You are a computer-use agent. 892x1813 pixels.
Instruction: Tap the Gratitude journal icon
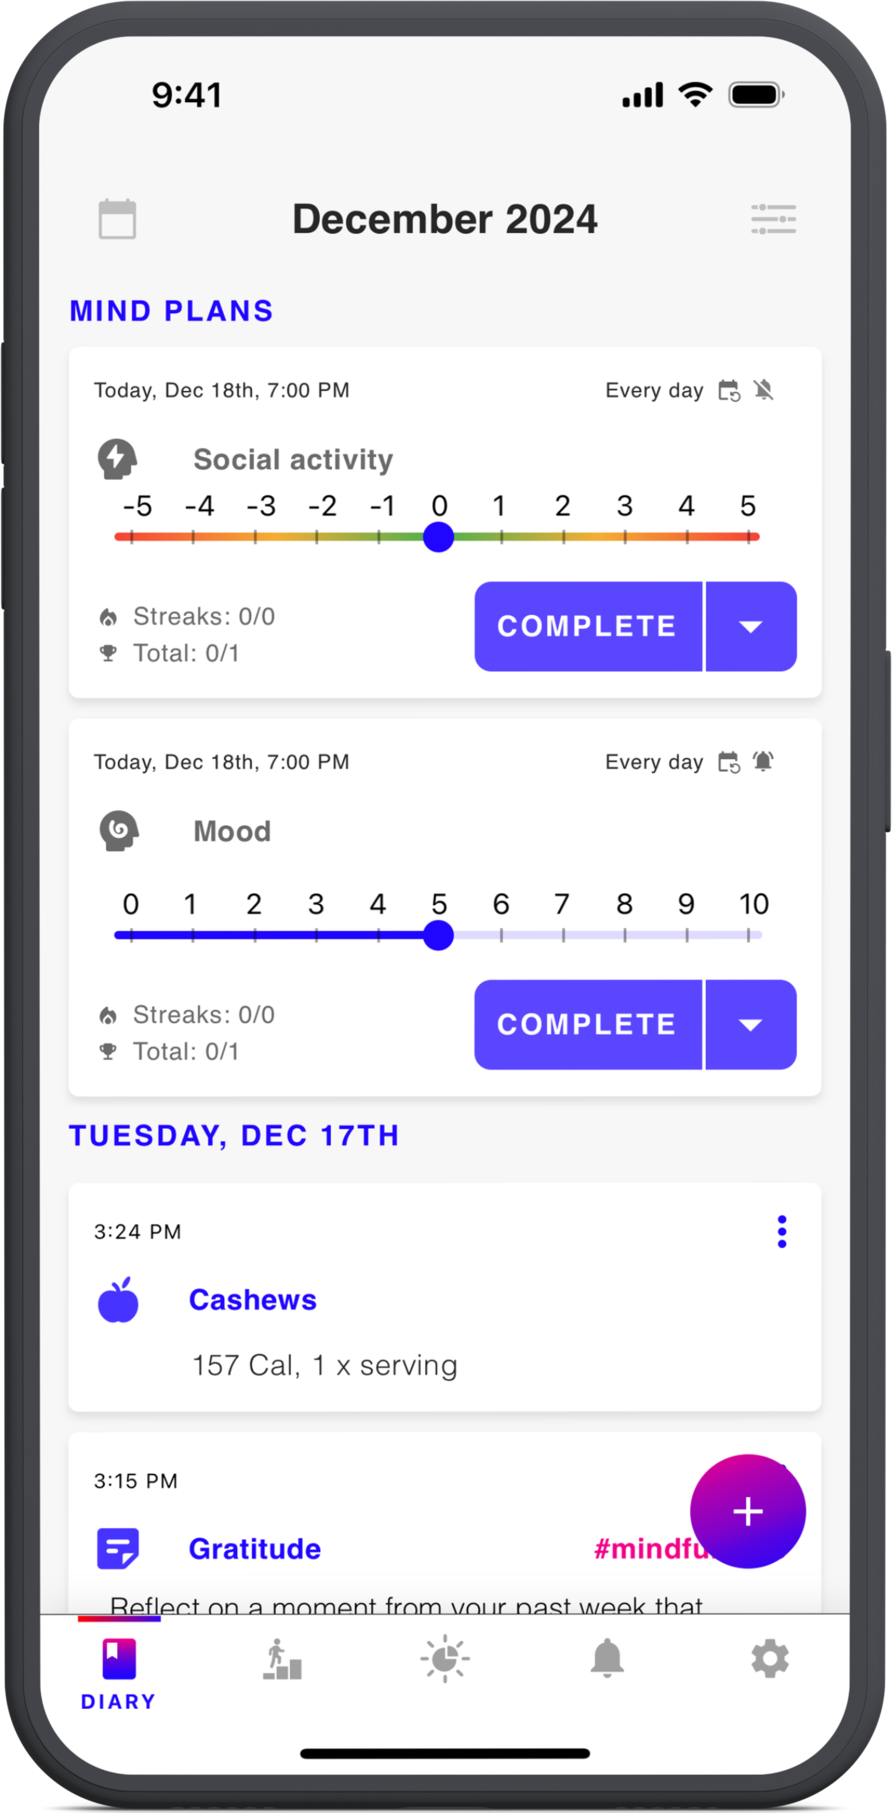(117, 1547)
